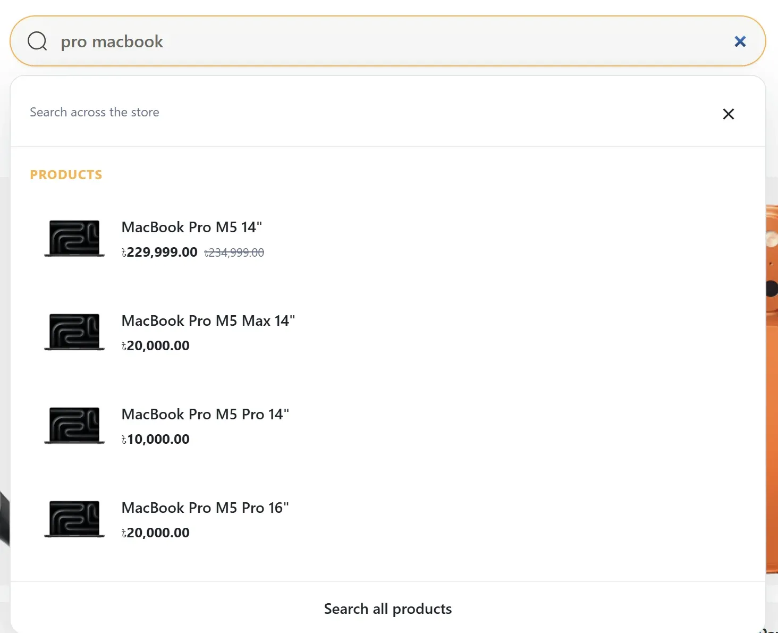
Task: Click the ৳10,000.00 price
Action: pyautogui.click(x=156, y=440)
